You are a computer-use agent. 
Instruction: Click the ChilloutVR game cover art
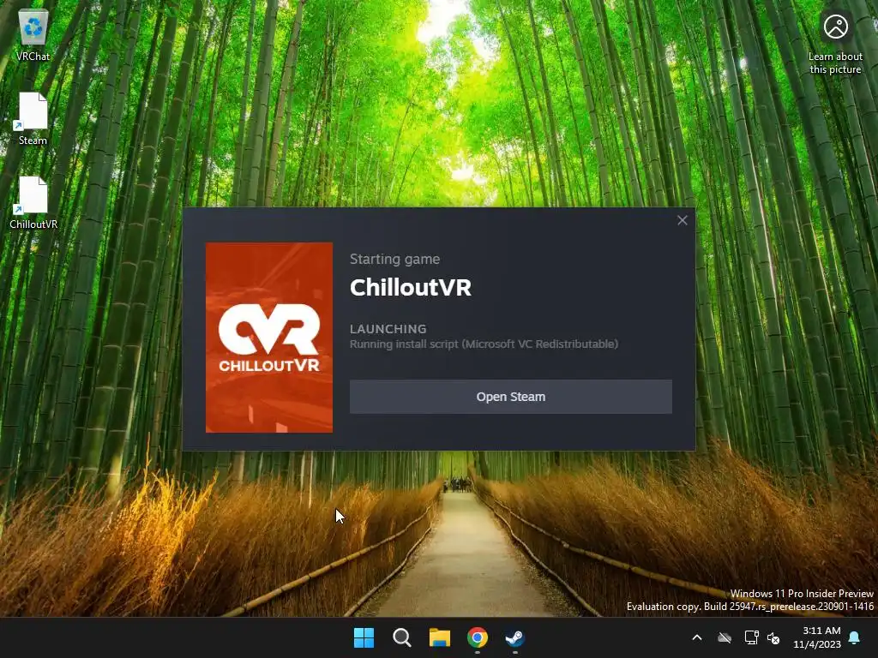click(x=268, y=338)
